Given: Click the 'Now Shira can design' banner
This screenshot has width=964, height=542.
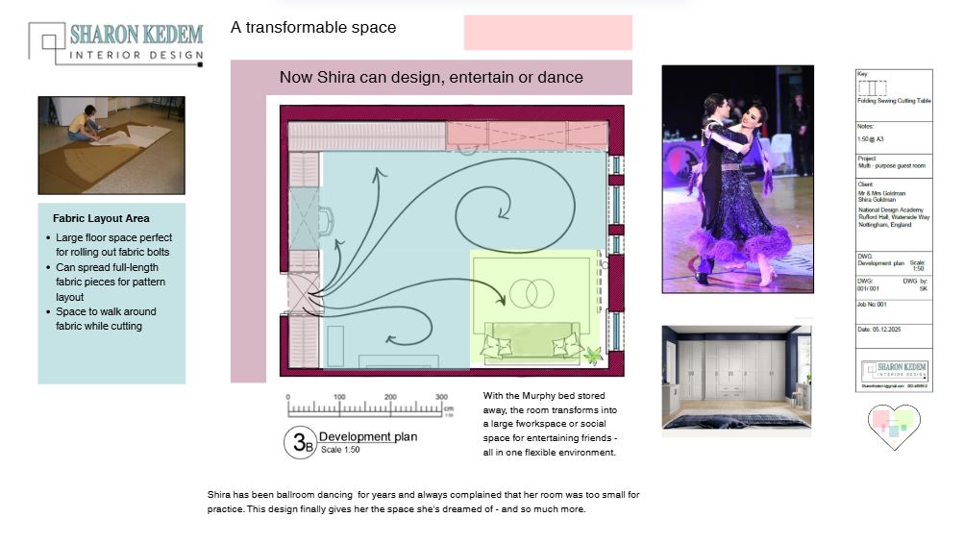Looking at the screenshot, I should [431, 77].
